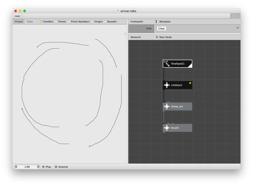This screenshot has height=186, width=253.
Task: Open the Metadata dialog
Action: 163,21
